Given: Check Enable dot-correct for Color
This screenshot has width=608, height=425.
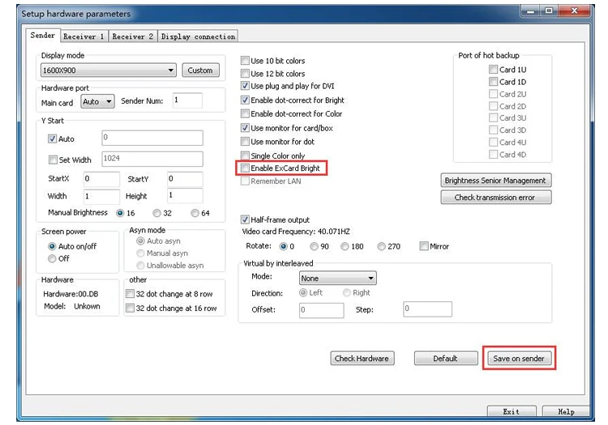Looking at the screenshot, I should (x=245, y=113).
